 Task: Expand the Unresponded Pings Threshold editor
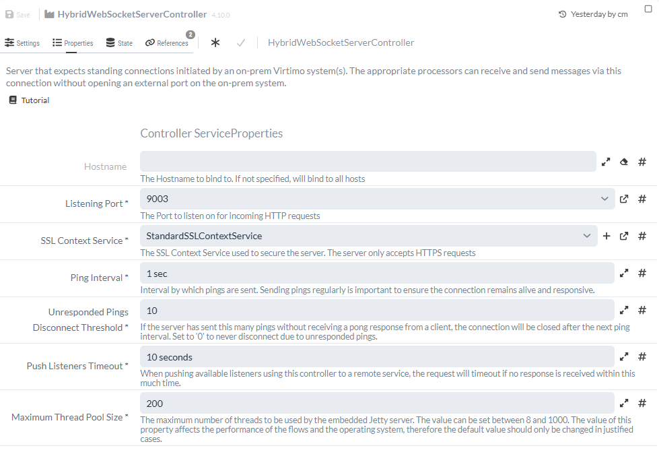[x=624, y=310]
